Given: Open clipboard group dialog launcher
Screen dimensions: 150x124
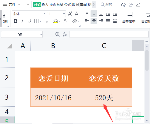Looking at the screenshot, I should [x=8, y=26].
